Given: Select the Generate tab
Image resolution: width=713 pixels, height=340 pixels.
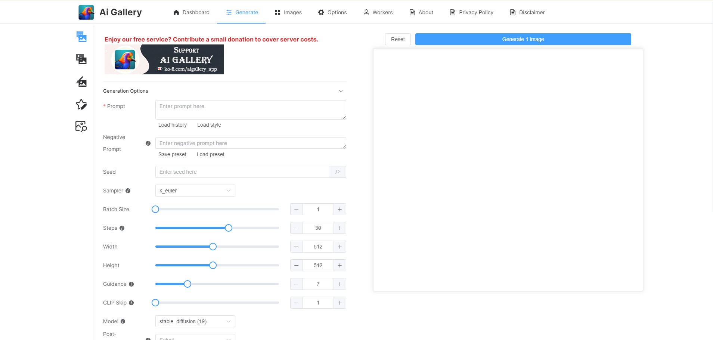Looking at the screenshot, I should [x=242, y=12].
